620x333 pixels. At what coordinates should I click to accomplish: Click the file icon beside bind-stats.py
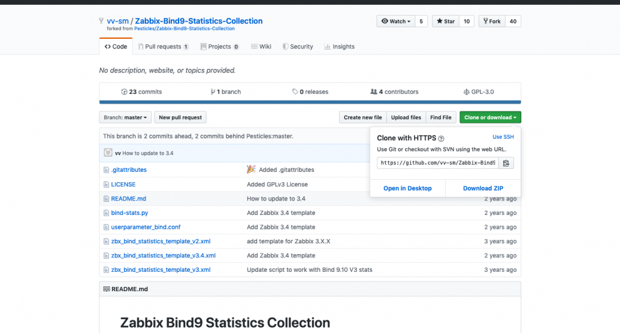coord(106,213)
